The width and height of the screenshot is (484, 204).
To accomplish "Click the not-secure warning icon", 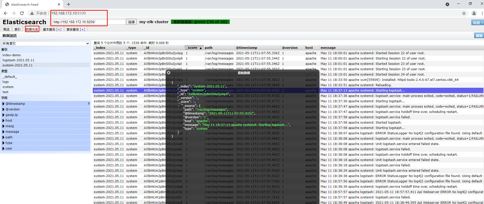I will tap(32, 13).
